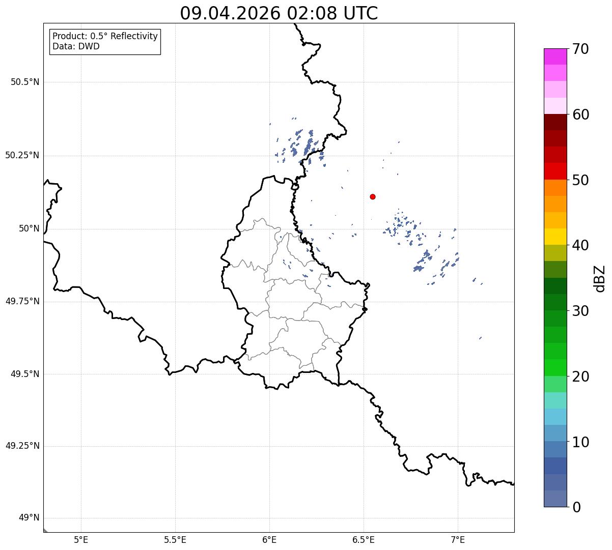Image resolution: width=612 pixels, height=550 pixels.
Task: Click the 49.25°N latitude tick label
Action: coord(22,446)
